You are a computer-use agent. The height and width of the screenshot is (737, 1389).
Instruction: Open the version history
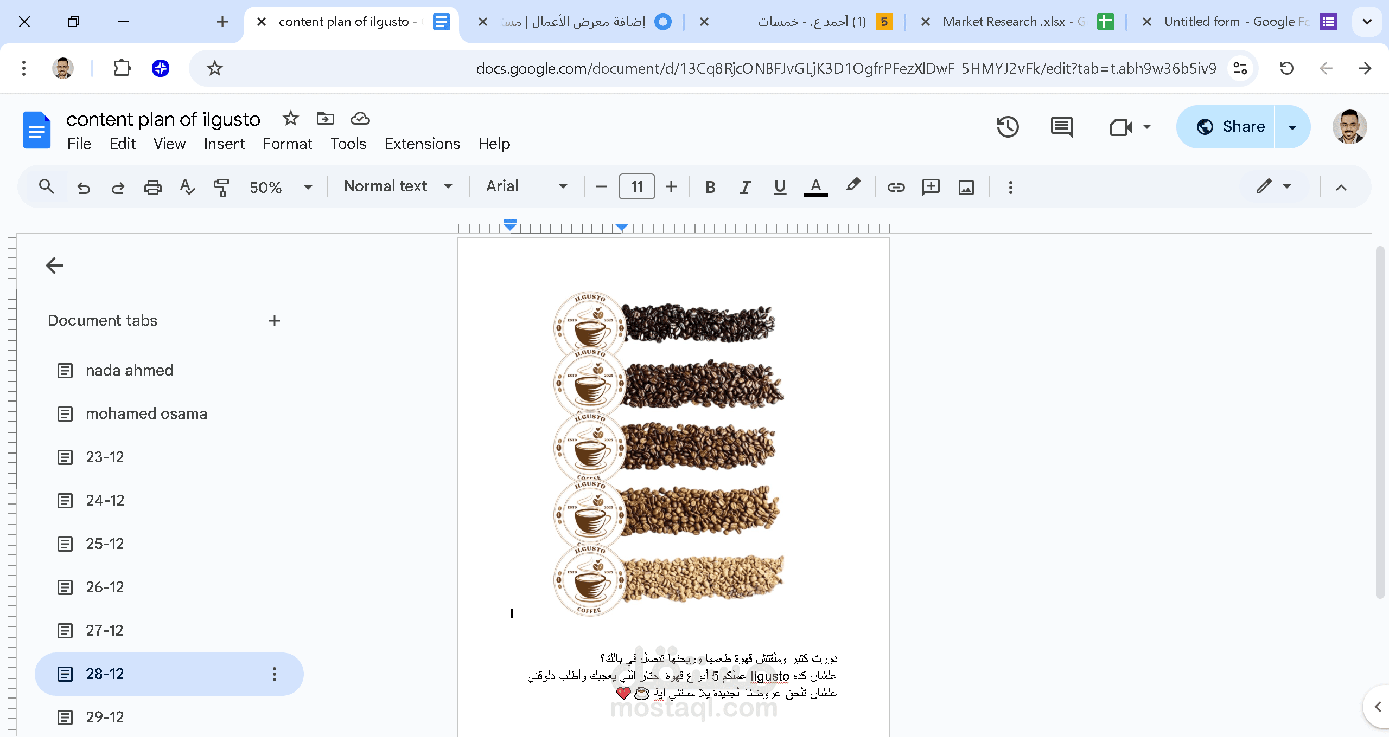point(1008,127)
